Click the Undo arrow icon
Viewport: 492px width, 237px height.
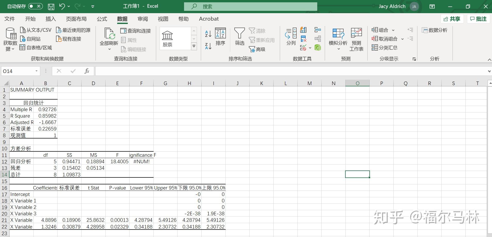(x=62, y=6)
